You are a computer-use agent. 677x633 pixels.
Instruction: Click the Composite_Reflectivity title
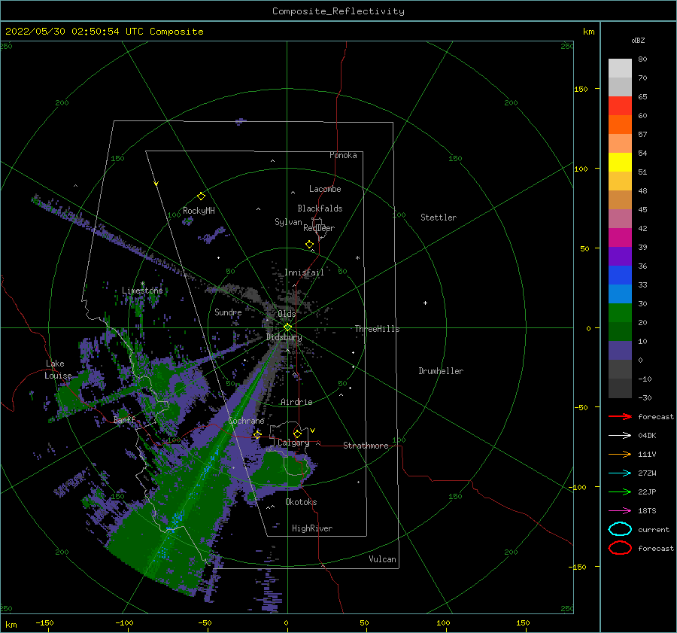tap(338, 11)
